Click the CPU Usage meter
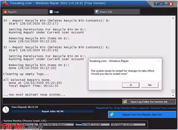 [128, 125]
